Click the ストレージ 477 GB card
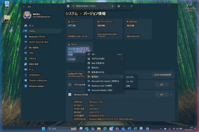 (x=80, y=29)
